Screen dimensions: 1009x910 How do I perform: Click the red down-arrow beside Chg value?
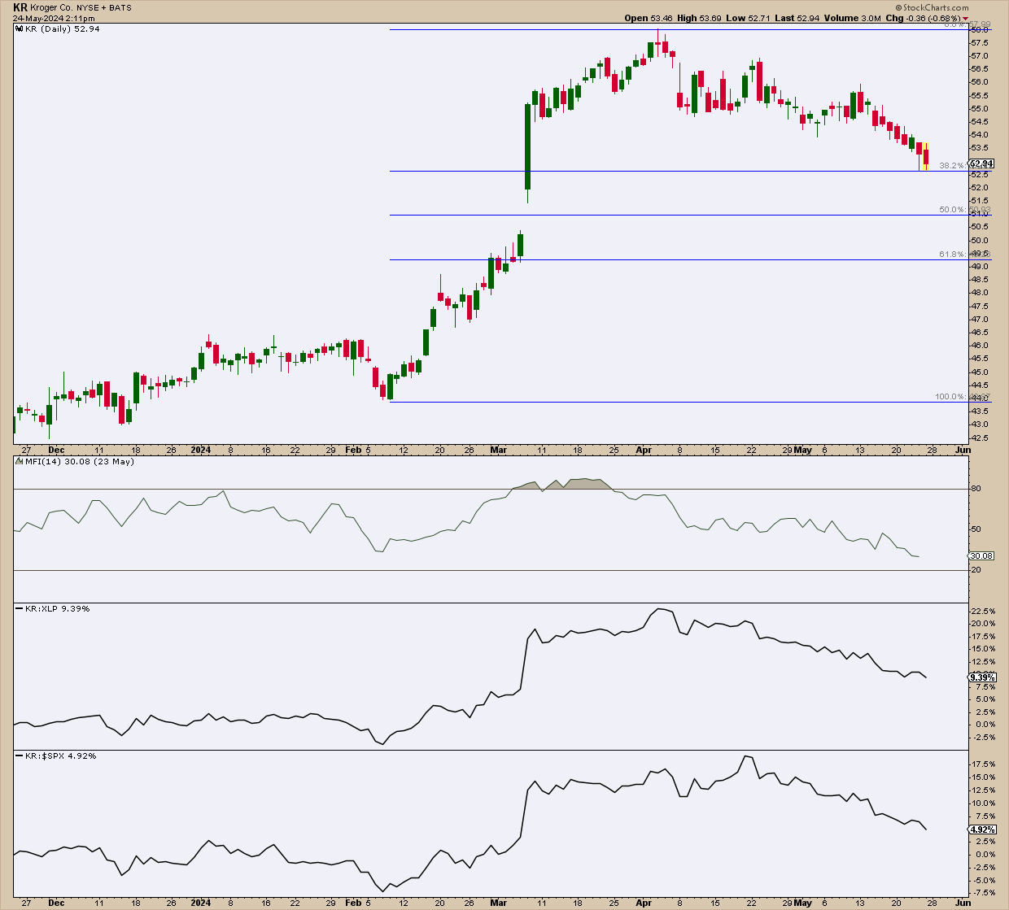coord(965,19)
